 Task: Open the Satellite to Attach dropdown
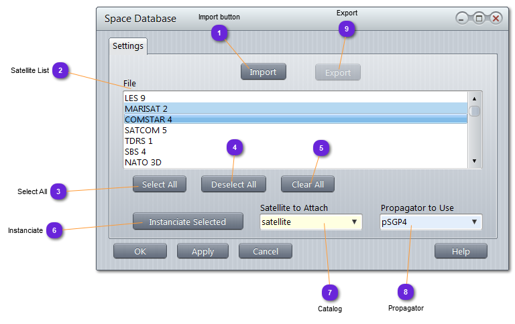[311, 222]
